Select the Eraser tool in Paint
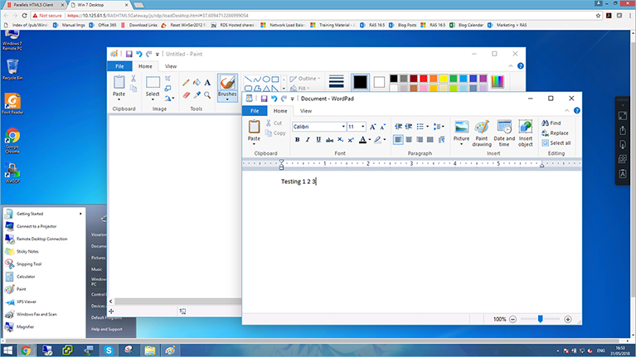636x357 pixels. [x=186, y=95]
